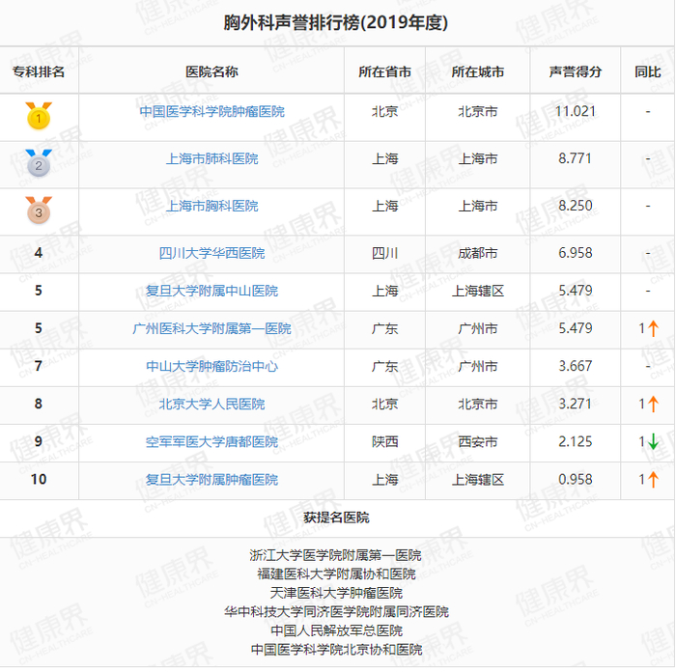
Task: Click the rank number 7
Action: click(39, 366)
